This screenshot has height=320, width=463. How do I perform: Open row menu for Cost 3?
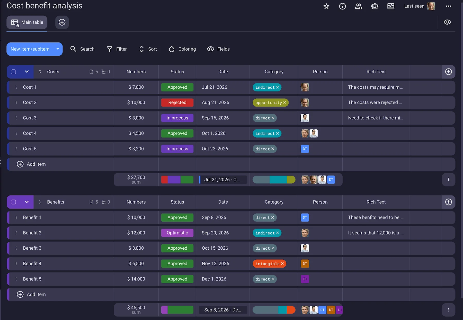pyautogui.click(x=16, y=118)
